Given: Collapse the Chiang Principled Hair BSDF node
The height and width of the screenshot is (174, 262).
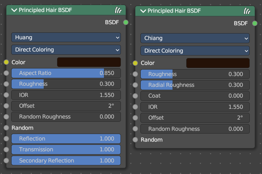Looking at the screenshot, I should click(143, 11).
